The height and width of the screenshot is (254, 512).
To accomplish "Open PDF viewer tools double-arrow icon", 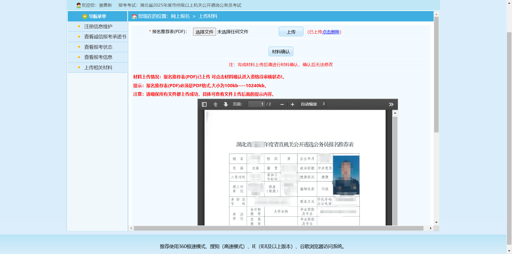I will tap(391, 104).
